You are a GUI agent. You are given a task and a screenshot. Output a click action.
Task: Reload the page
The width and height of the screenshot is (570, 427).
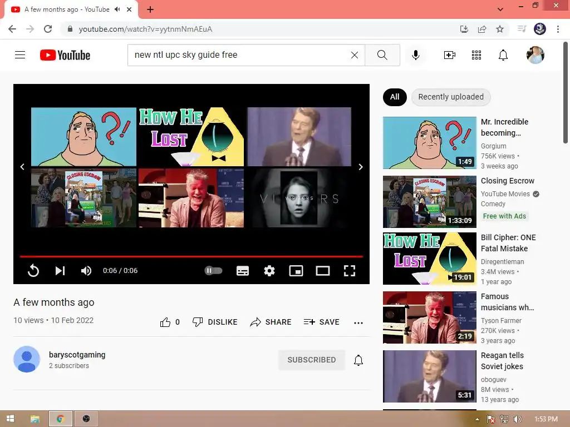(48, 29)
